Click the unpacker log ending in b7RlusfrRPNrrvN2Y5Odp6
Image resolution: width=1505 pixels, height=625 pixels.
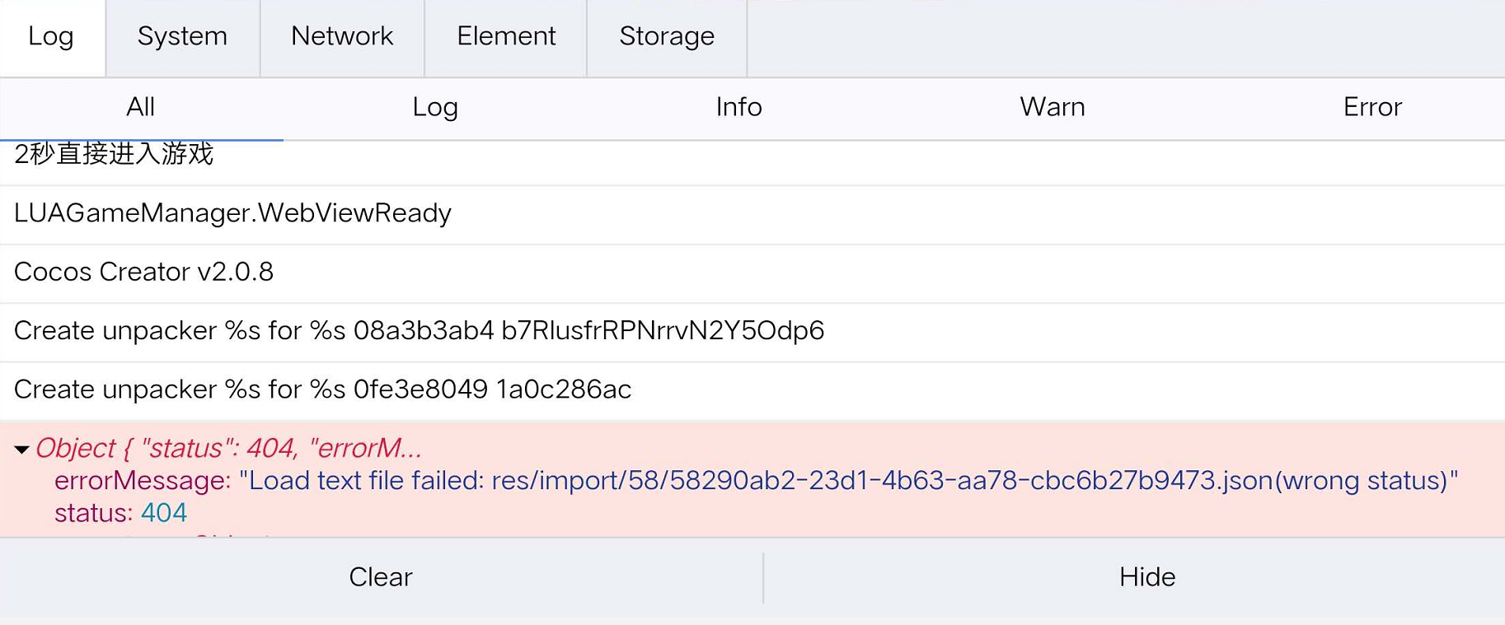(x=419, y=331)
